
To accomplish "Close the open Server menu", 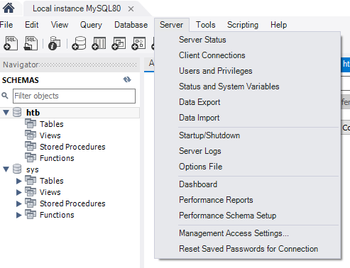I will pos(172,25).
